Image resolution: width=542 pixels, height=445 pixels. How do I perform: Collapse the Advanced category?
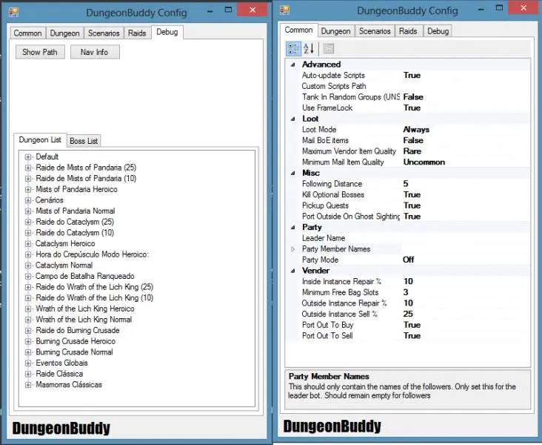coord(293,65)
